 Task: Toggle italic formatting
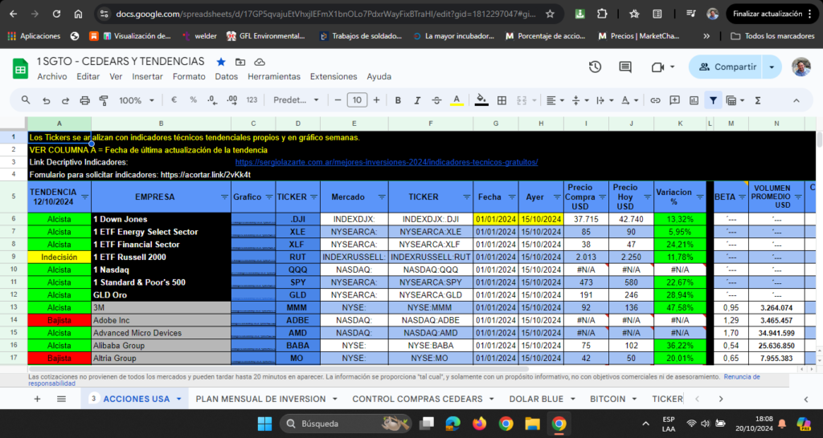[x=416, y=100]
